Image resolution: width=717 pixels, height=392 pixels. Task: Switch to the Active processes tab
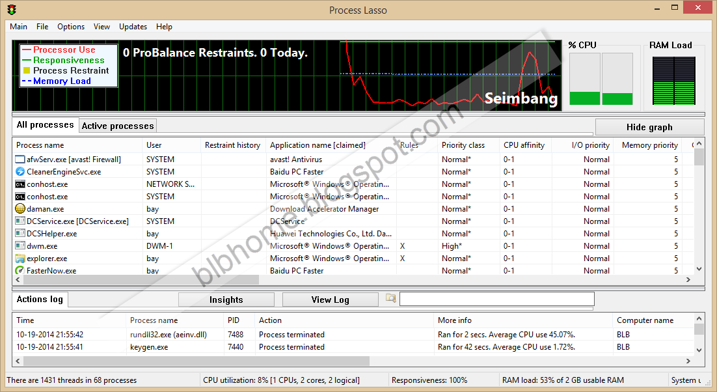118,126
